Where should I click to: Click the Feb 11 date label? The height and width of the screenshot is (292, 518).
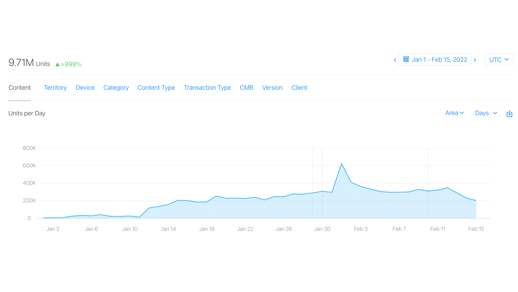point(438,229)
